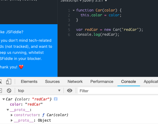158x131 pixels.
Task: Expand the constructor Car(color) entry
Action: pos(12,115)
